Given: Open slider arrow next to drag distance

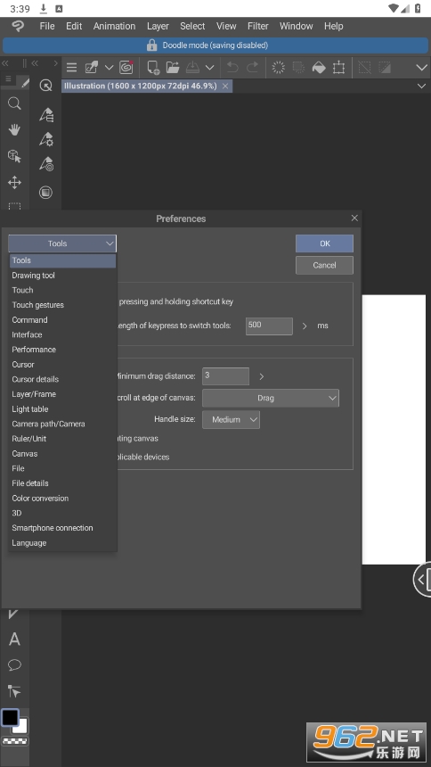Looking at the screenshot, I should click(262, 376).
